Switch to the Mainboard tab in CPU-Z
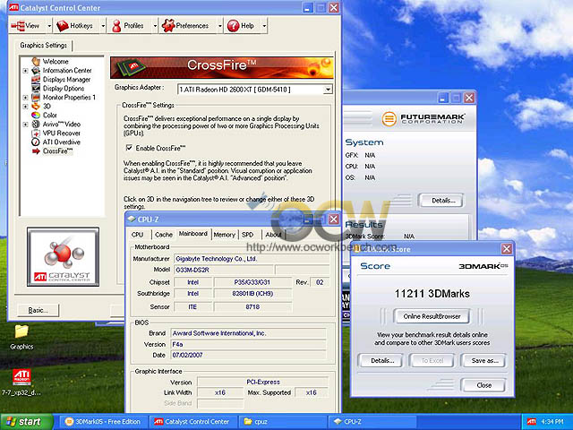Screen dimensions: 573x430 tap(193, 234)
